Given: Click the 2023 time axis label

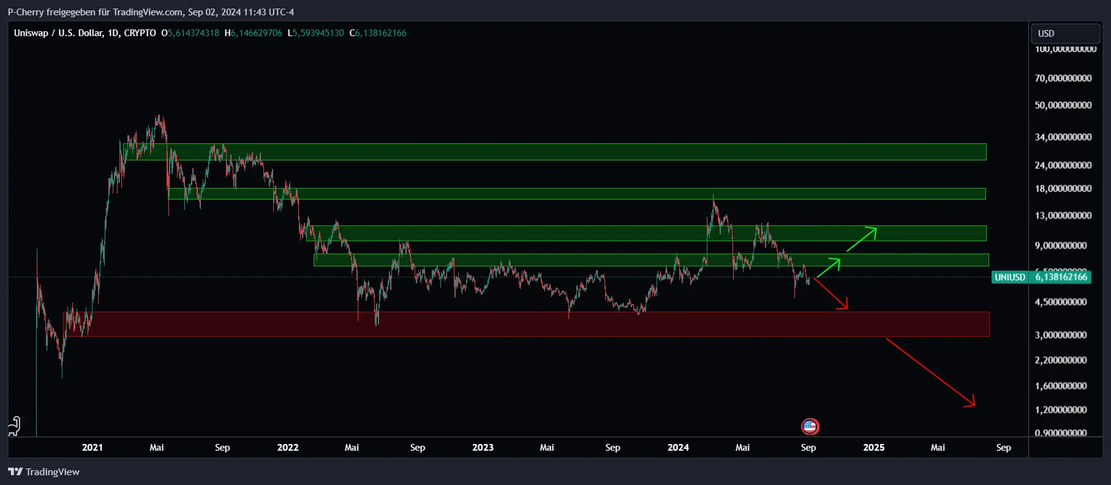Looking at the screenshot, I should click(x=483, y=448).
